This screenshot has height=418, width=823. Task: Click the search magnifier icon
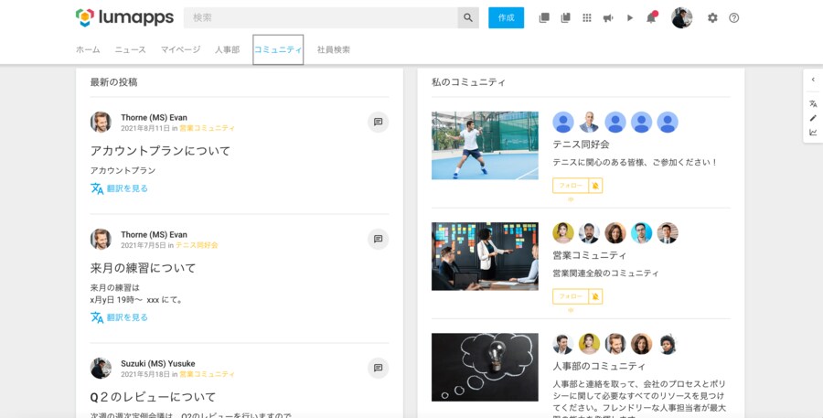[468, 17]
